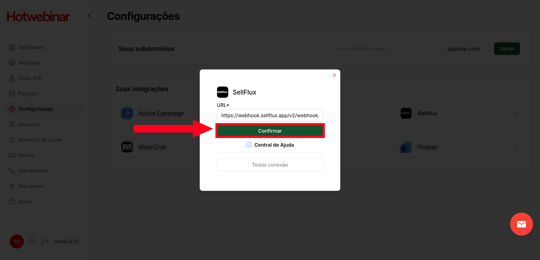540x260 pixels.
Task: Open the Vídeos section
Action: click(x=26, y=155)
